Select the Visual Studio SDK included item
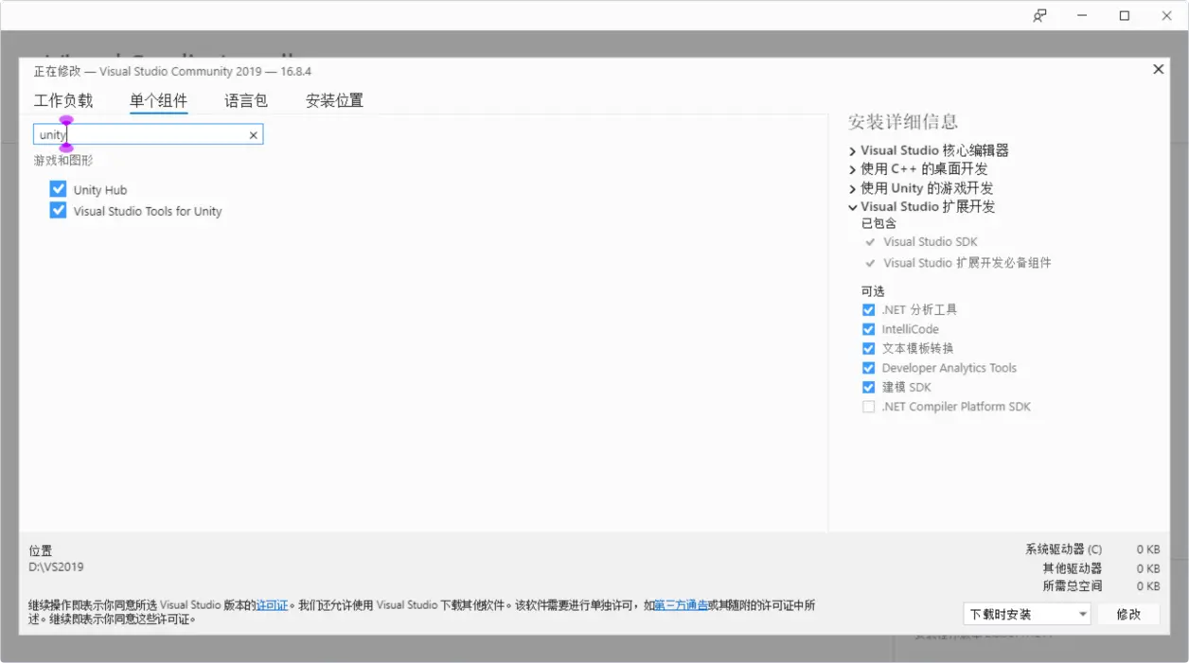Viewport: 1189px width, 663px height. (x=931, y=242)
